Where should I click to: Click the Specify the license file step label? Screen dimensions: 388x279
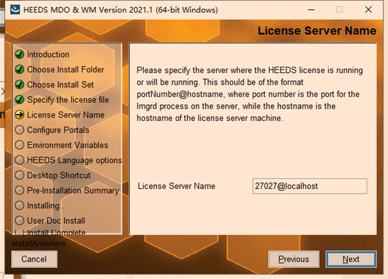(68, 100)
